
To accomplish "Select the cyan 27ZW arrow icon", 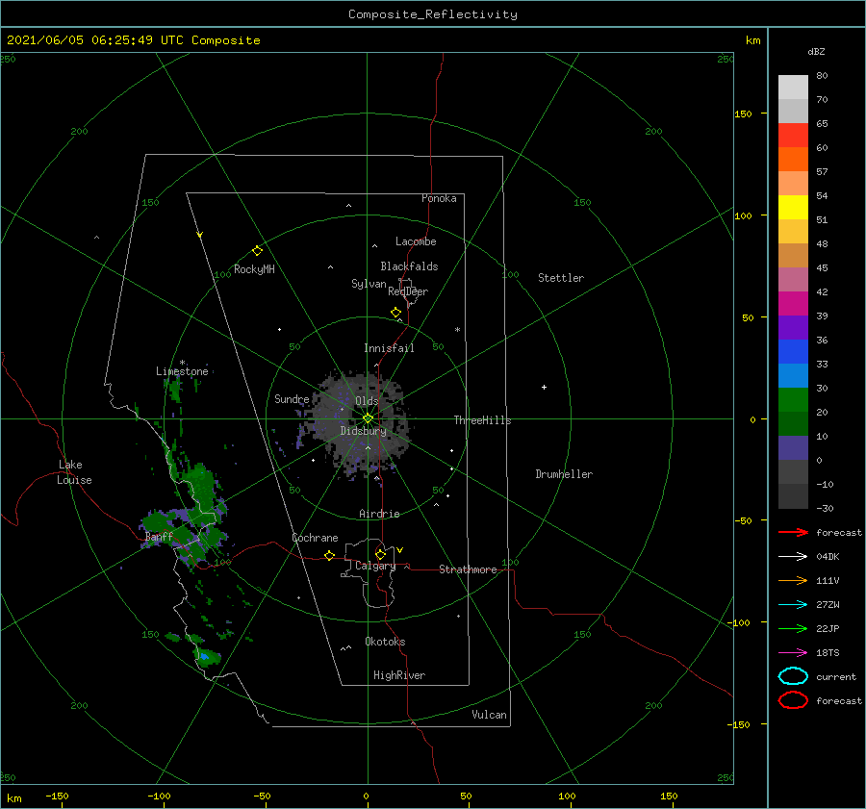I will pos(793,605).
